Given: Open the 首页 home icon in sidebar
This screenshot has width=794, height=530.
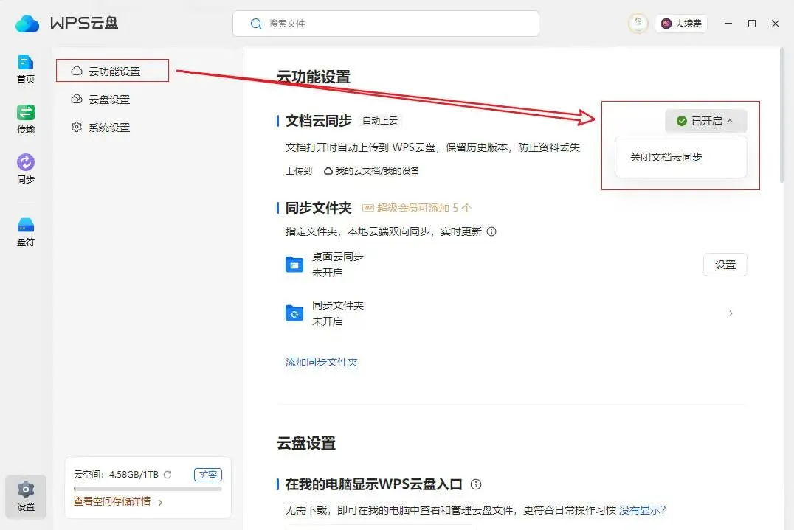Looking at the screenshot, I should point(26,63).
